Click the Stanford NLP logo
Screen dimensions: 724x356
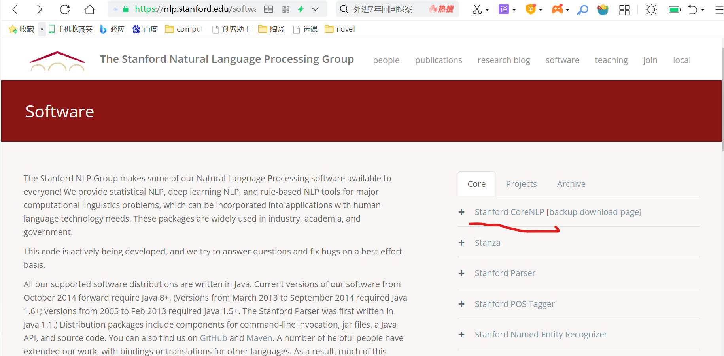(57, 61)
